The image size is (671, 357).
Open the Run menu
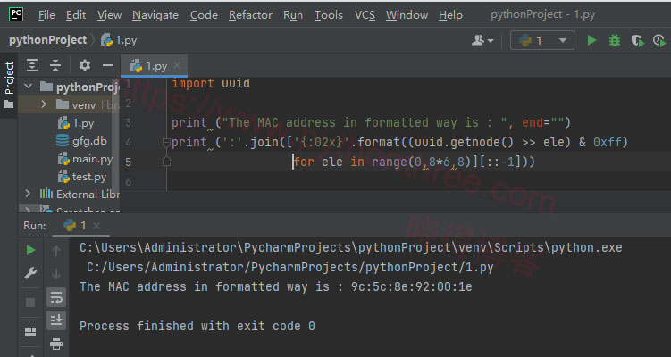click(x=293, y=15)
